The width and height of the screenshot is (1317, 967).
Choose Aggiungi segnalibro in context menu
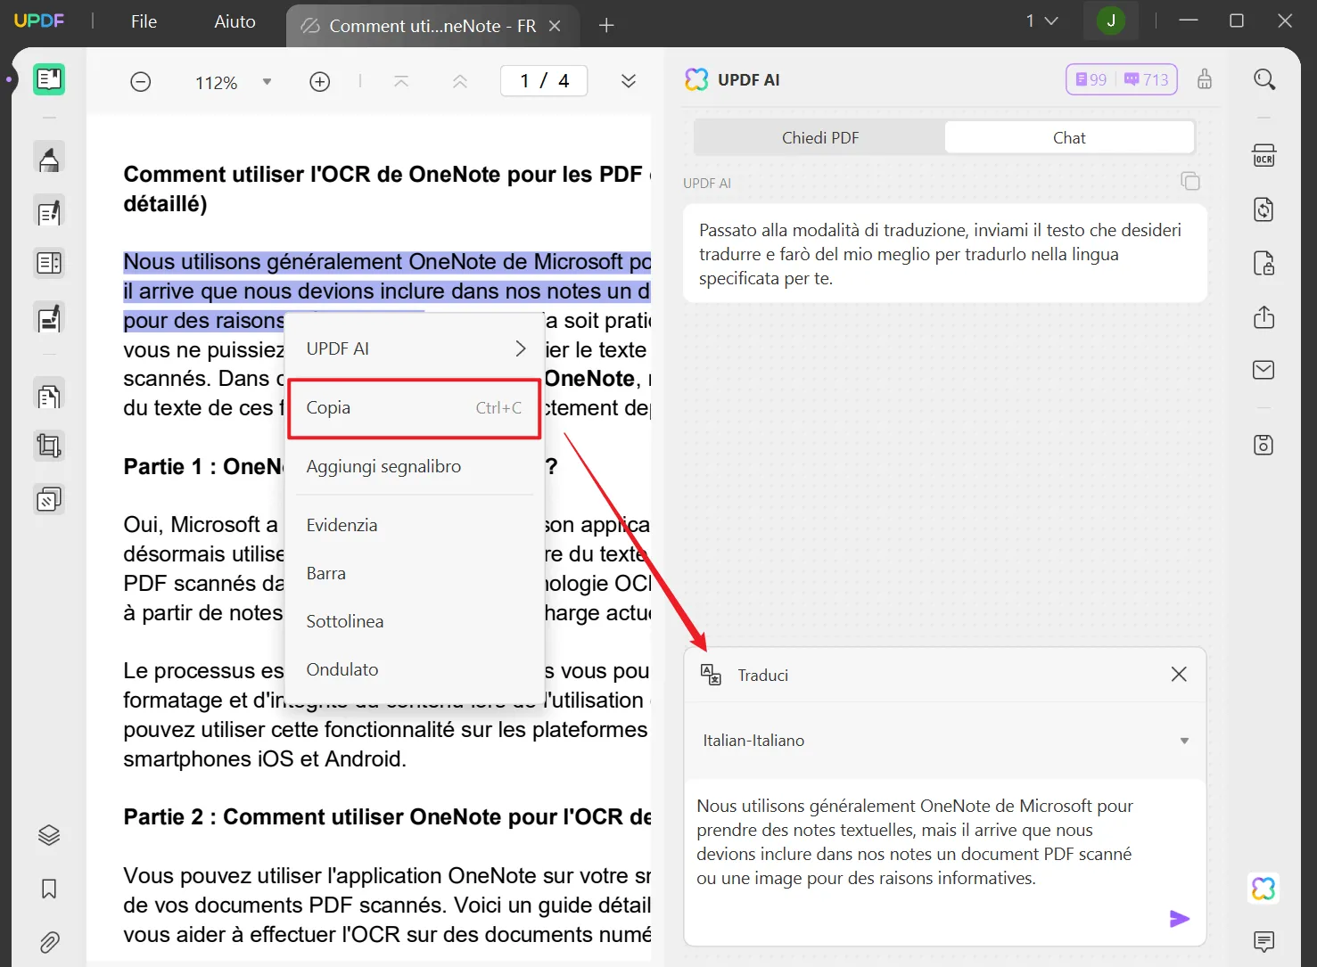[415, 466]
